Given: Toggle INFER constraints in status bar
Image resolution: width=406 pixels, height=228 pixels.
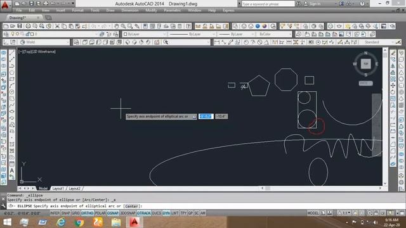Looking at the screenshot, I should coord(55,213).
